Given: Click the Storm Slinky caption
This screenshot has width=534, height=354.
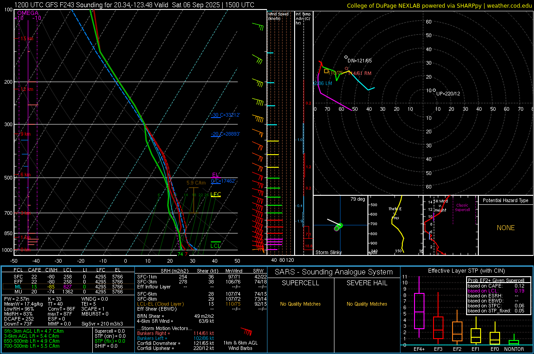Looking at the screenshot, I should pyautogui.click(x=328, y=252).
